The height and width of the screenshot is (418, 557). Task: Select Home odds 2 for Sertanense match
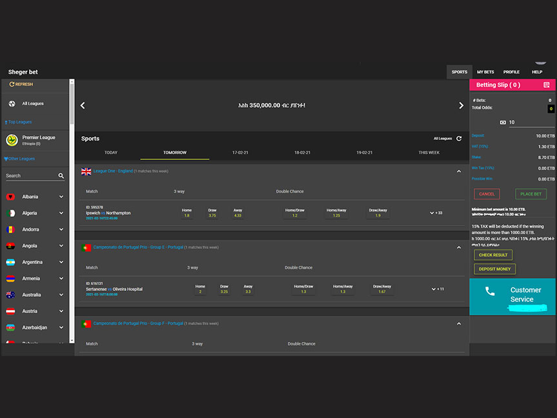tap(200, 289)
